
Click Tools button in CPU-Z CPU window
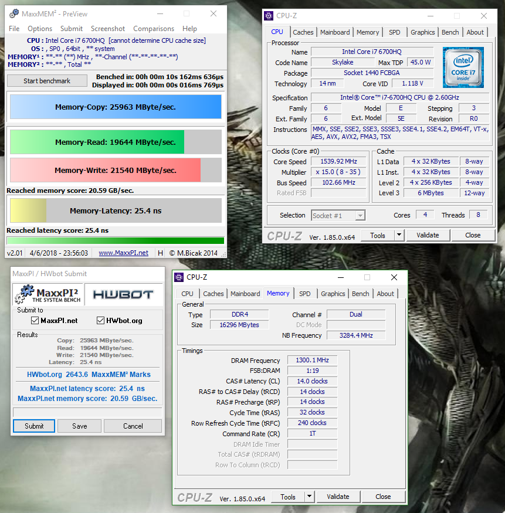(378, 235)
